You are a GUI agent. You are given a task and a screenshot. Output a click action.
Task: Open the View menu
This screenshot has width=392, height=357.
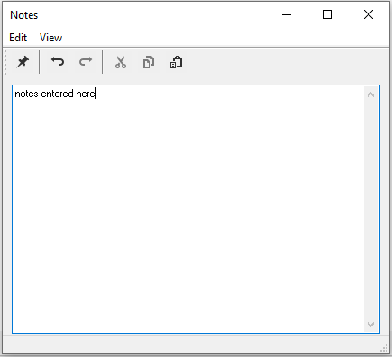click(50, 38)
